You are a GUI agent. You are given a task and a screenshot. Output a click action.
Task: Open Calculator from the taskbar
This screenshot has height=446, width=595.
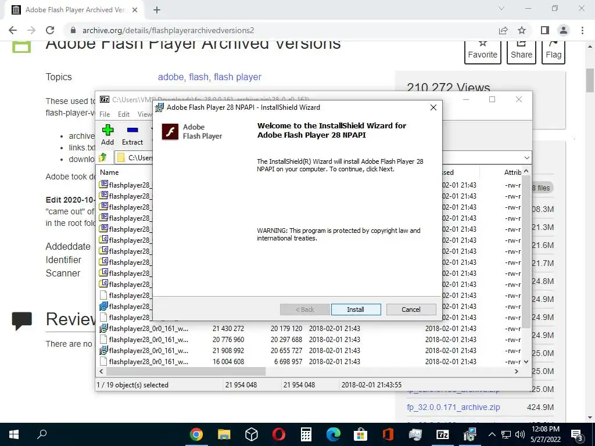pyautogui.click(x=306, y=434)
